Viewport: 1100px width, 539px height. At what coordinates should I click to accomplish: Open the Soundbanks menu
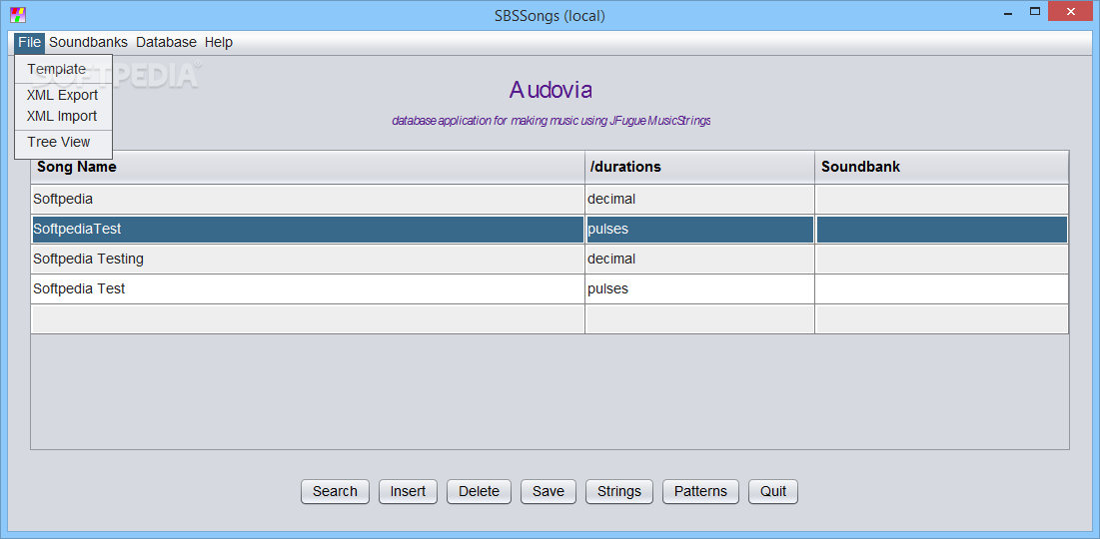(x=88, y=42)
